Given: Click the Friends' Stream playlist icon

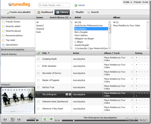Looking at the screenshot, I should pos(3,22).
